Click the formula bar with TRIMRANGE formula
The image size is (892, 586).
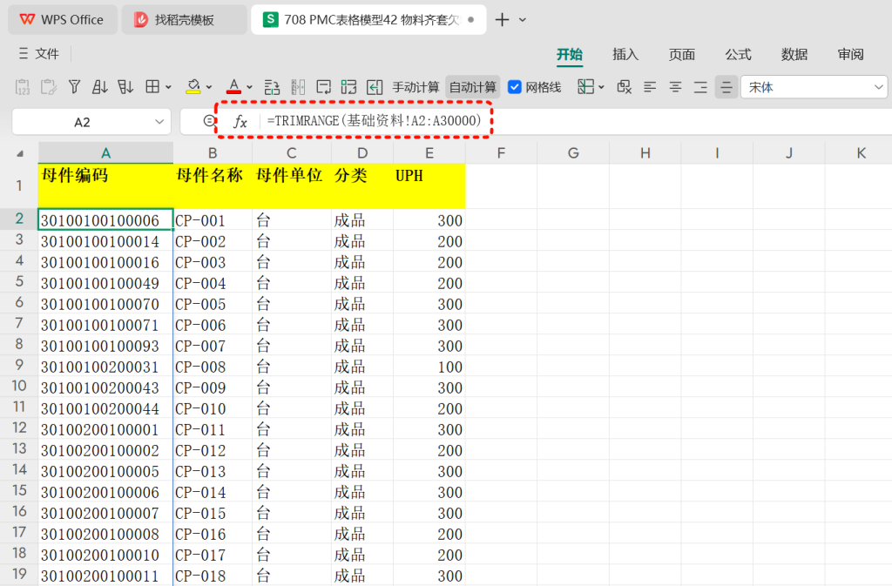pos(575,121)
